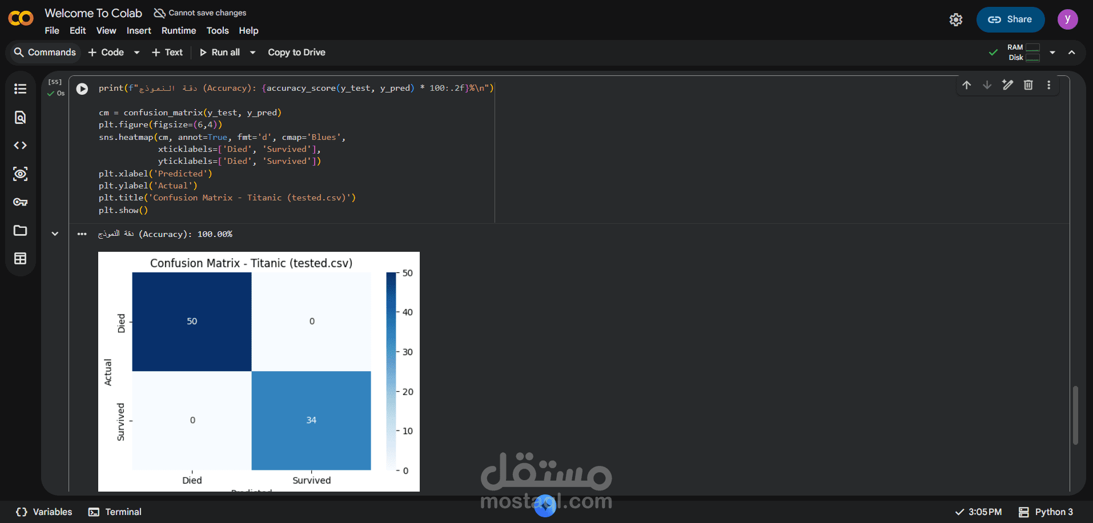Run the cell with the play button

[82, 88]
